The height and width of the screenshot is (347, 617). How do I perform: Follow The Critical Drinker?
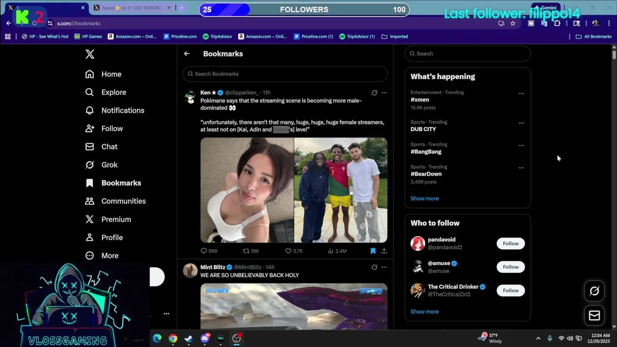[511, 290]
